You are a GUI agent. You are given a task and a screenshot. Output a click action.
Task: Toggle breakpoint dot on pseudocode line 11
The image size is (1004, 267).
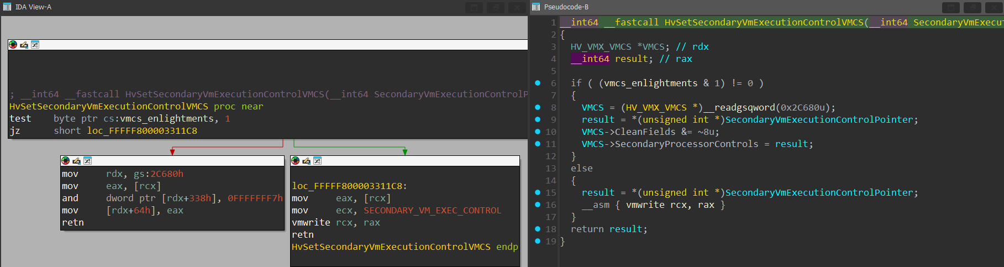point(538,144)
